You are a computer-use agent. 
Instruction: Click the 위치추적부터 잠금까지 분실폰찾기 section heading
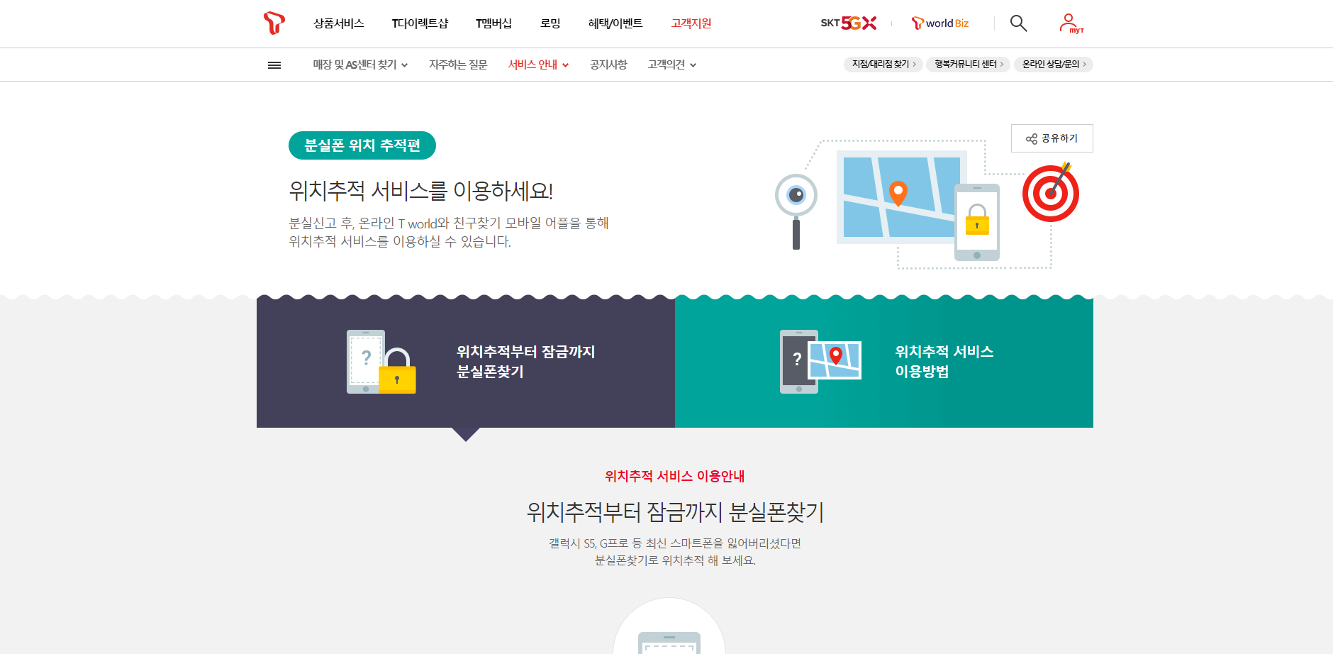[x=675, y=512]
